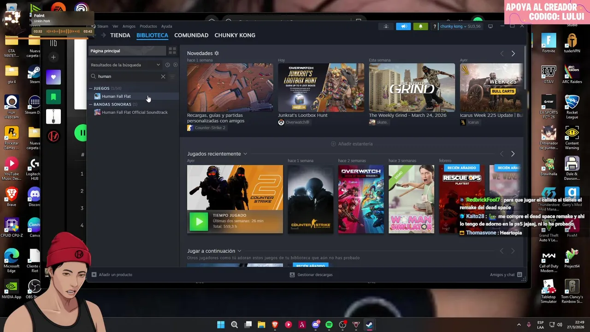Select Overwatch cover in recent games
Screen dimensions: 590x332
tap(361, 199)
